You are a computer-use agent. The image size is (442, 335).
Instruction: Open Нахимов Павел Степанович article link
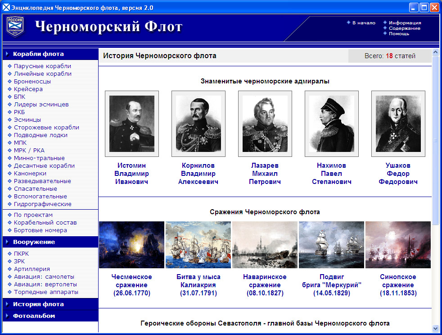pyautogui.click(x=331, y=174)
